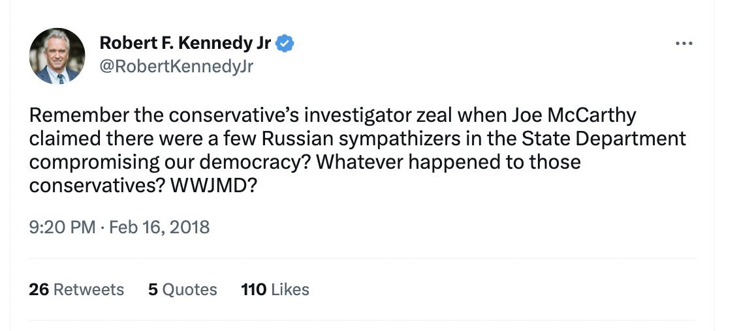Image resolution: width=739 pixels, height=331 pixels.
Task: Show the 110 Likes list
Action: tap(275, 289)
